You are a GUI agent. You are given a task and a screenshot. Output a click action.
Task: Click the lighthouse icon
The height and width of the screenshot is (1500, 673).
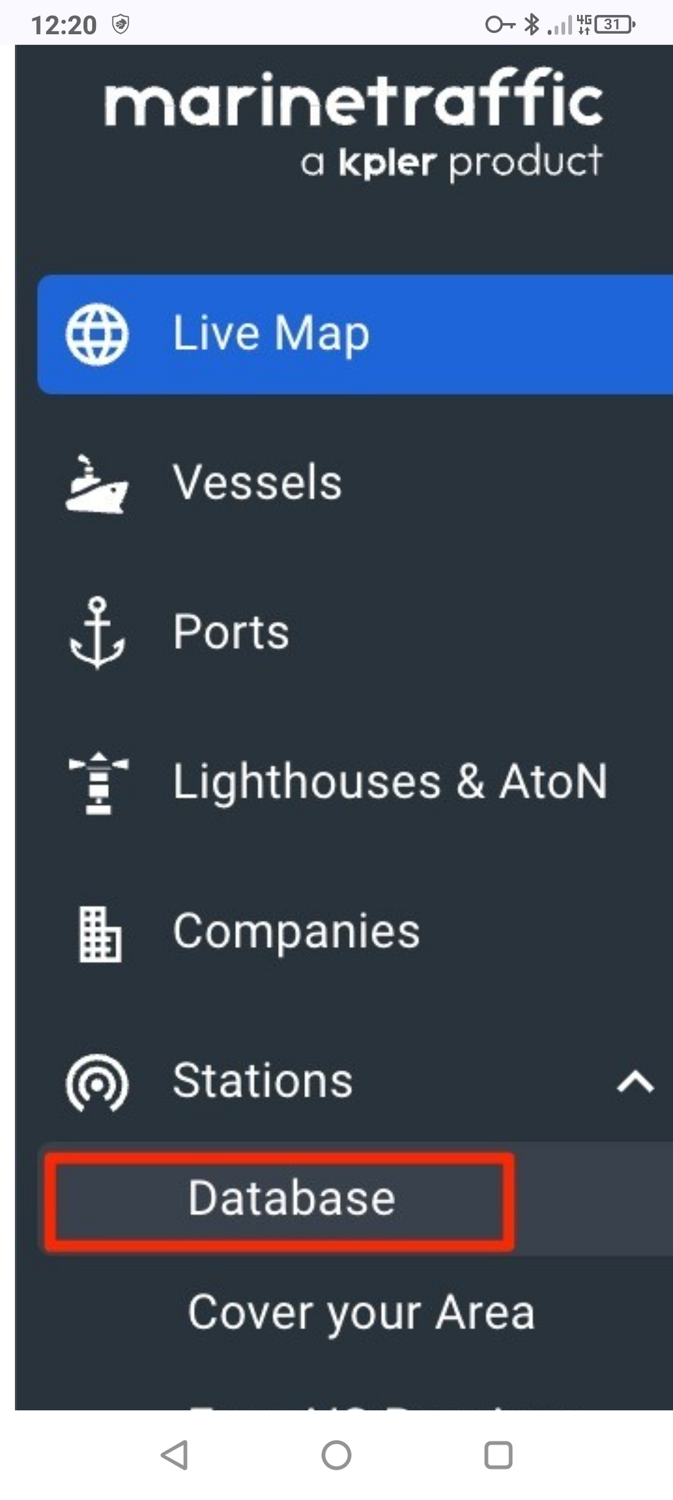99,782
